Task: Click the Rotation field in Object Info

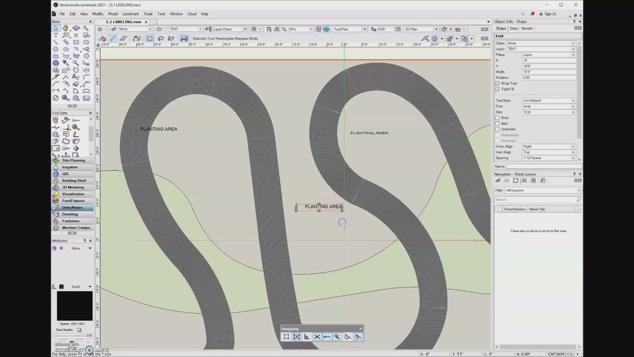Action: click(x=549, y=78)
